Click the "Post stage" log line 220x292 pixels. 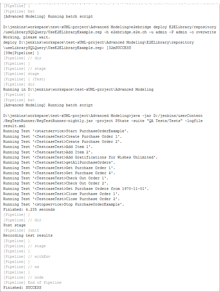[x=14, y=225]
